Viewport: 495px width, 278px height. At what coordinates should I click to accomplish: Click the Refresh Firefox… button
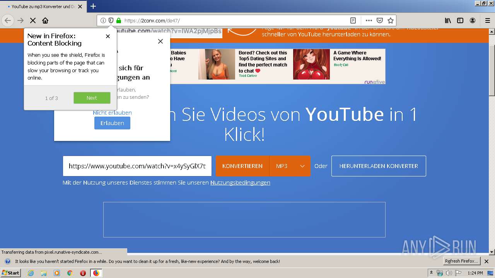(462, 261)
